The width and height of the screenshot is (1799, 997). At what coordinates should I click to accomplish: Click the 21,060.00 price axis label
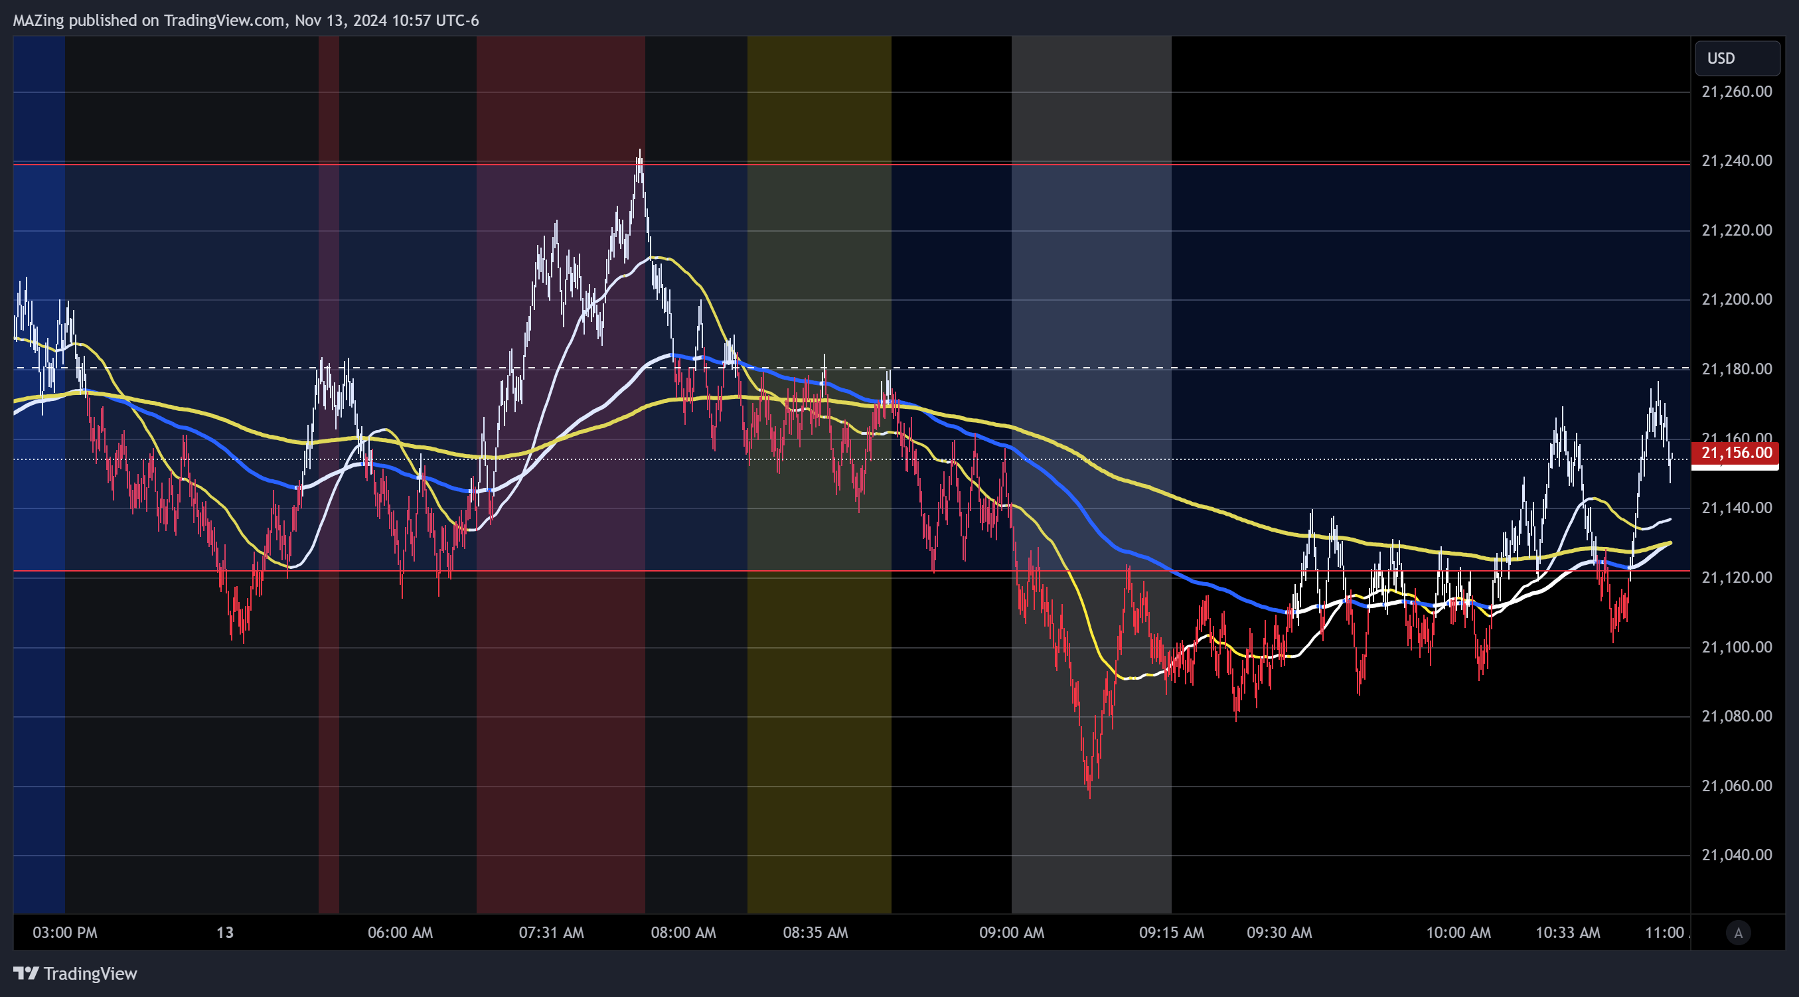(x=1737, y=786)
